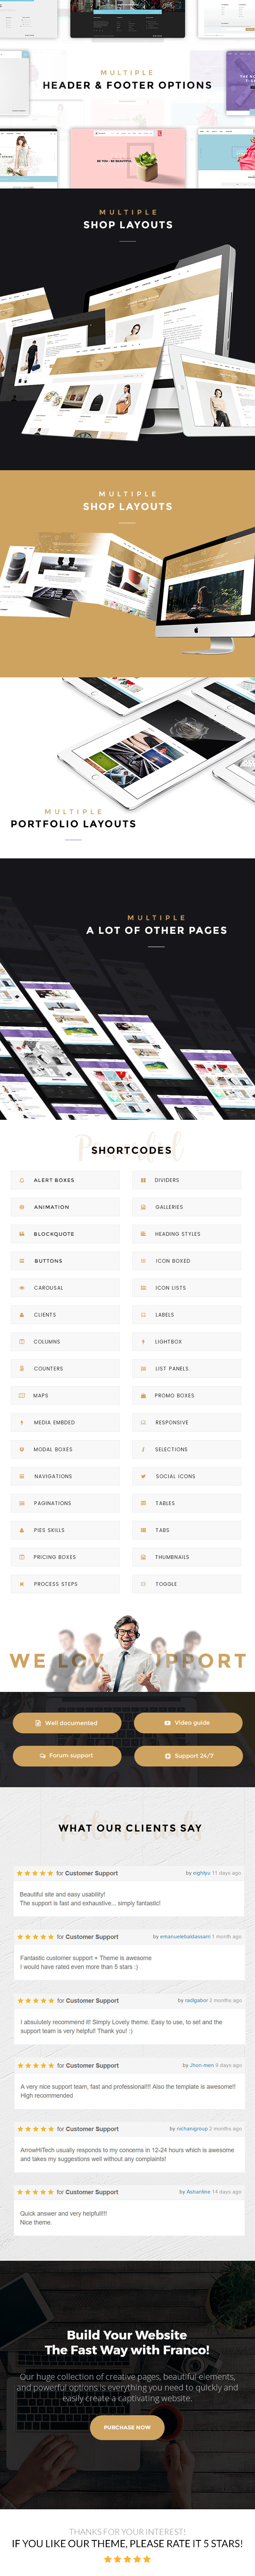Open the Selections shortcode item

point(187,1449)
